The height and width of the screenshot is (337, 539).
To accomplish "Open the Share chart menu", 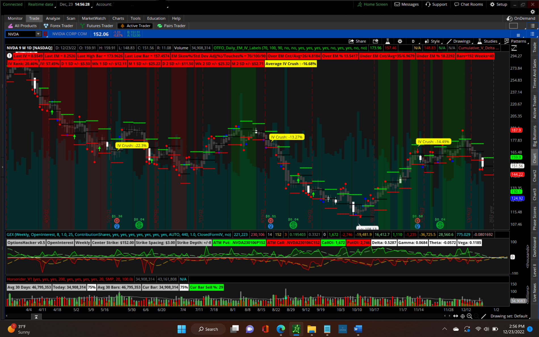I will point(357,41).
